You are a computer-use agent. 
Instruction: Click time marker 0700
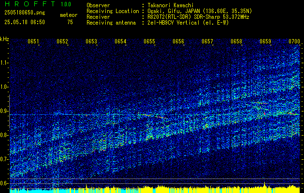coord(294,41)
